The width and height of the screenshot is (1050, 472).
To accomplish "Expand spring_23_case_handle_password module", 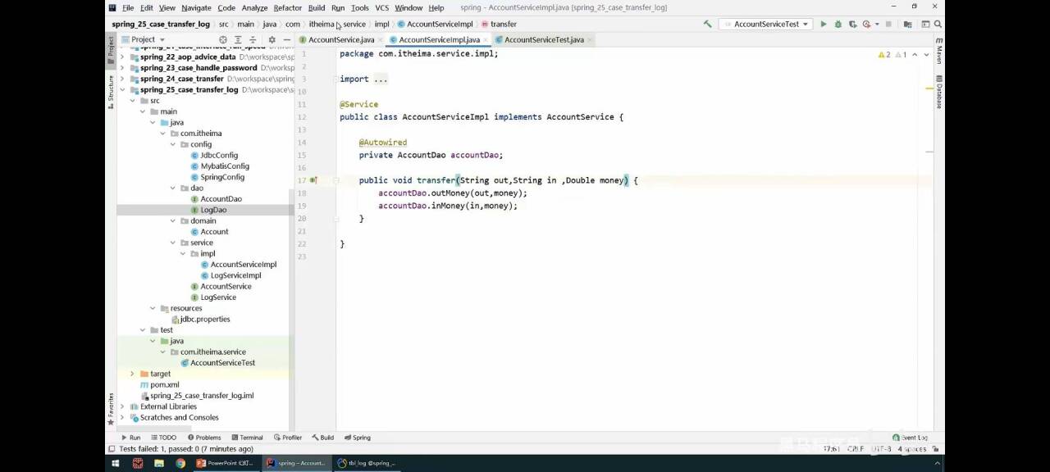I will pos(122,68).
